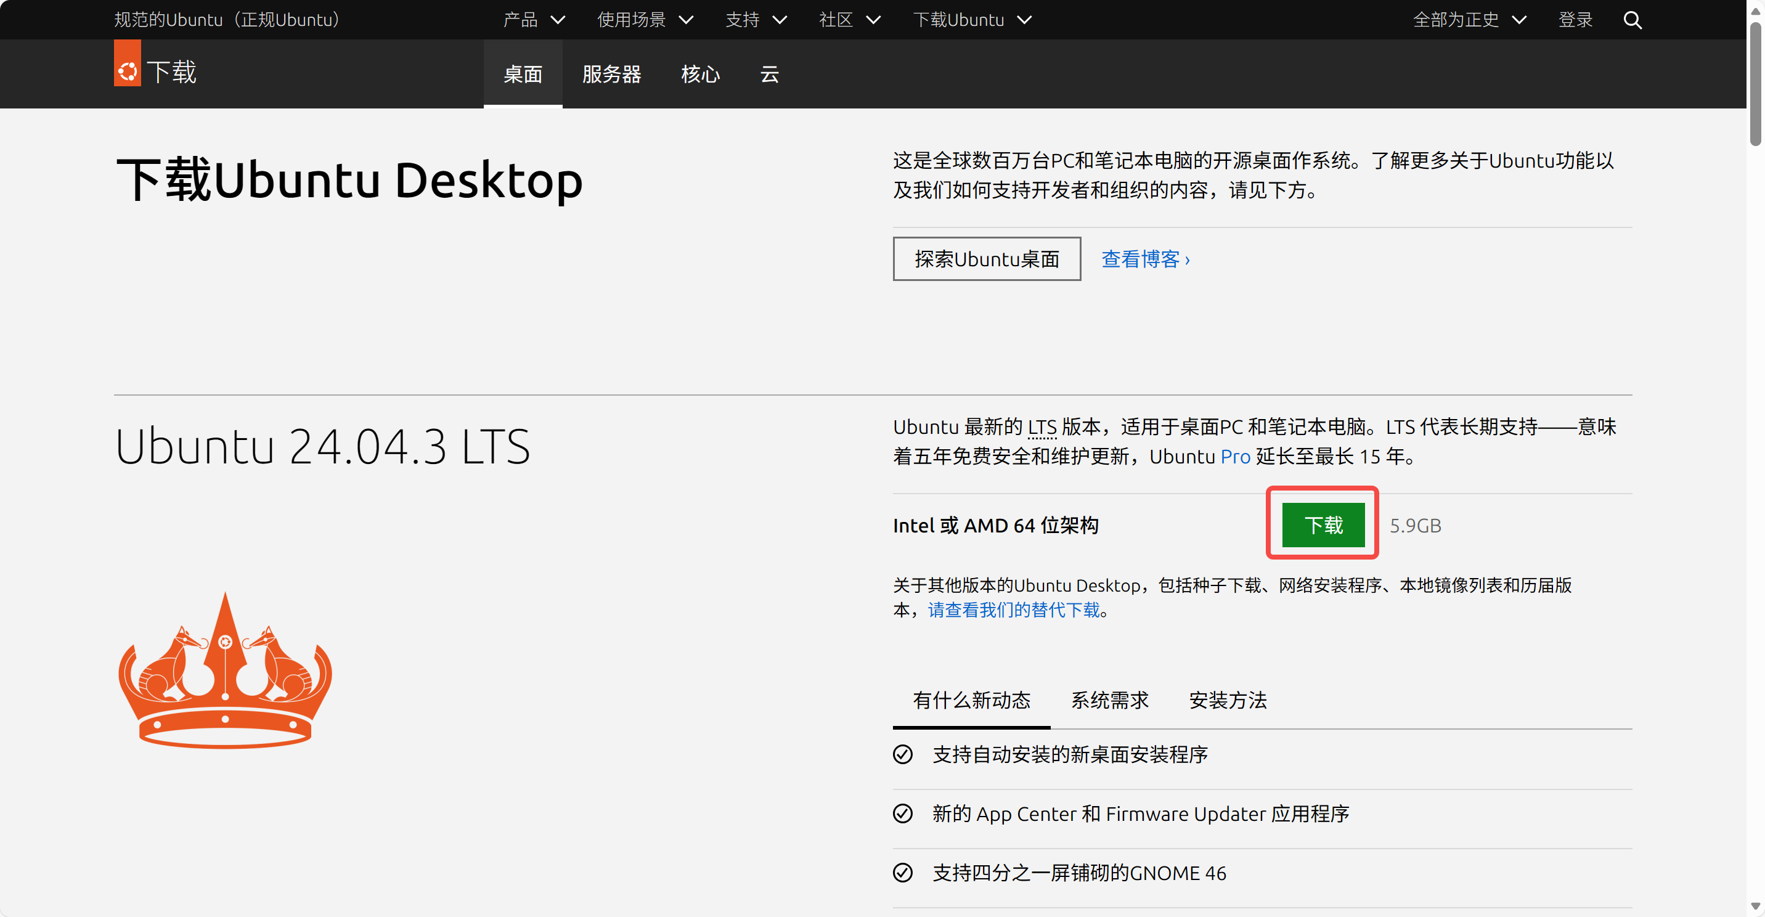The width and height of the screenshot is (1765, 917).
Task: Click the 探索Ubuntu桌面 button
Action: pos(986,259)
